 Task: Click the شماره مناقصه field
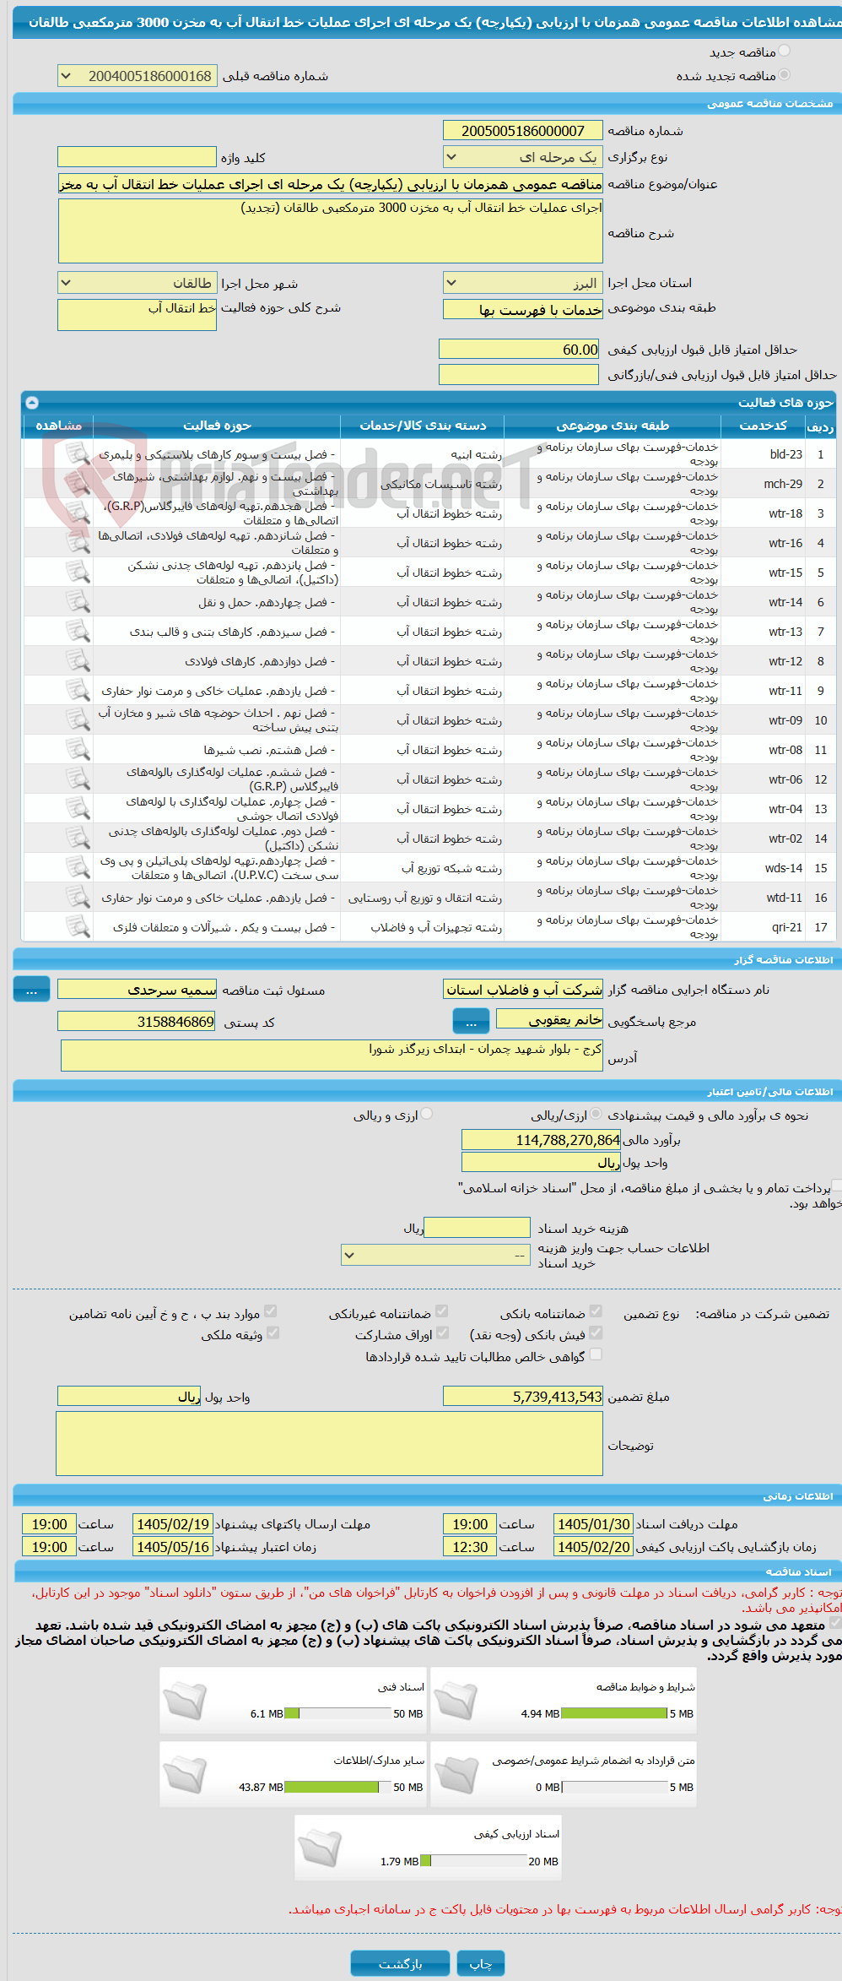[523, 131]
